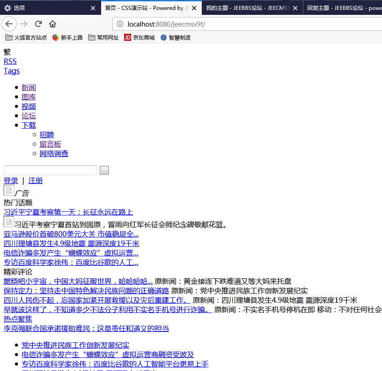The height and width of the screenshot is (371, 382).
Task: Click the browser Forward arrow
Action: click(24, 24)
